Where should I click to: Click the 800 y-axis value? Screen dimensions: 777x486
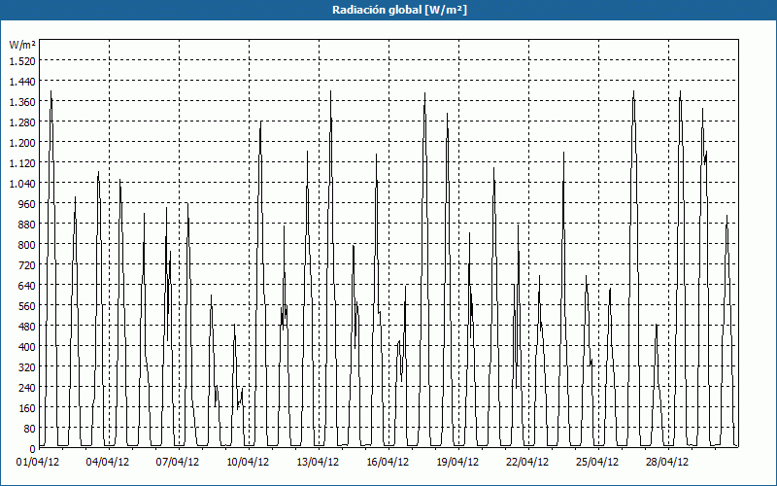[27, 245]
